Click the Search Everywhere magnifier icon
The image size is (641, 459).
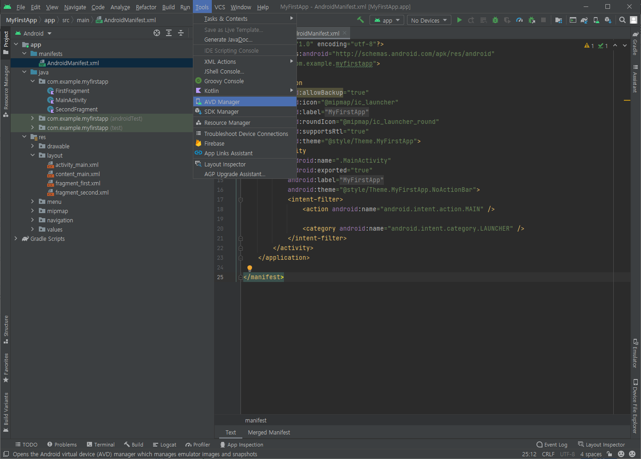(x=623, y=20)
